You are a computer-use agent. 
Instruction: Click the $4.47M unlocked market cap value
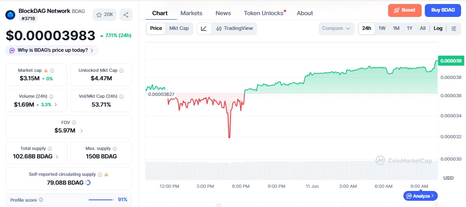(x=101, y=79)
